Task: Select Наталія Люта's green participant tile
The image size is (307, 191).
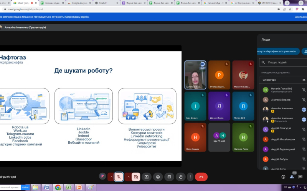Action: pos(243,137)
